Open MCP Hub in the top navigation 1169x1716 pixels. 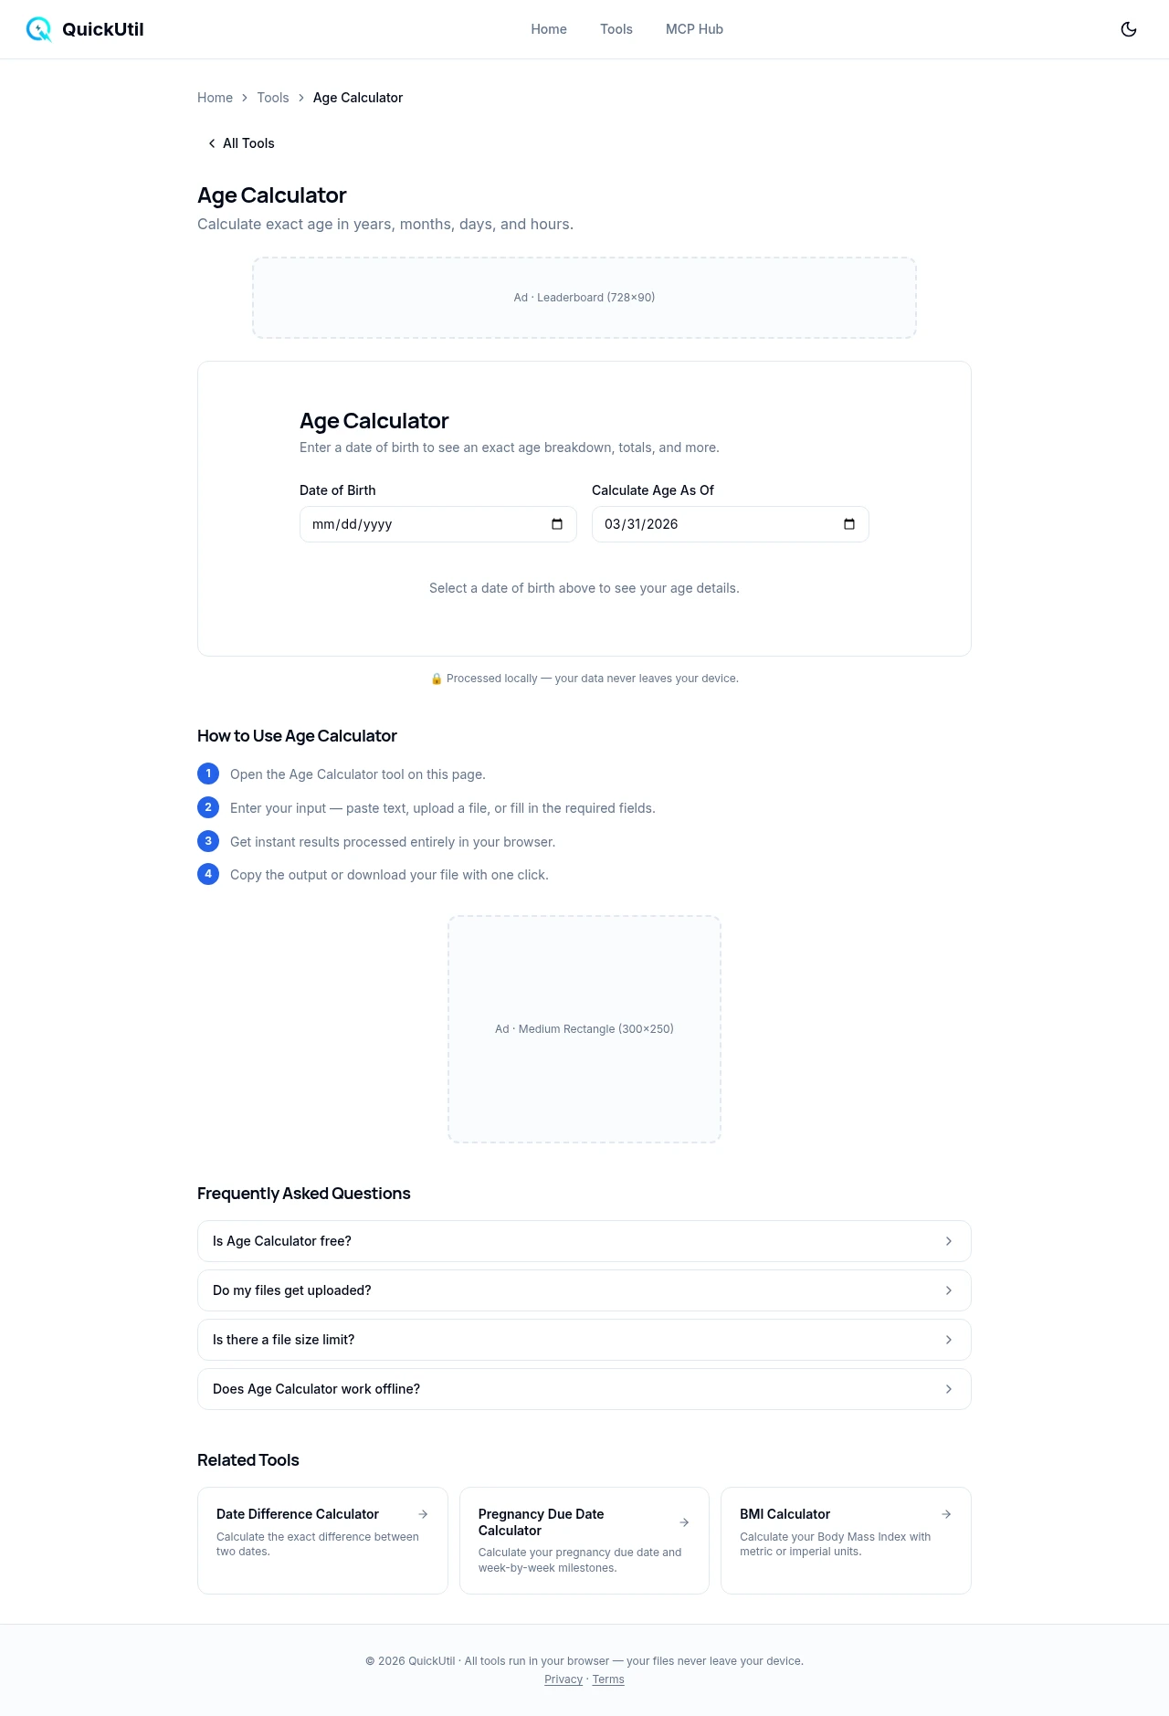click(x=694, y=29)
